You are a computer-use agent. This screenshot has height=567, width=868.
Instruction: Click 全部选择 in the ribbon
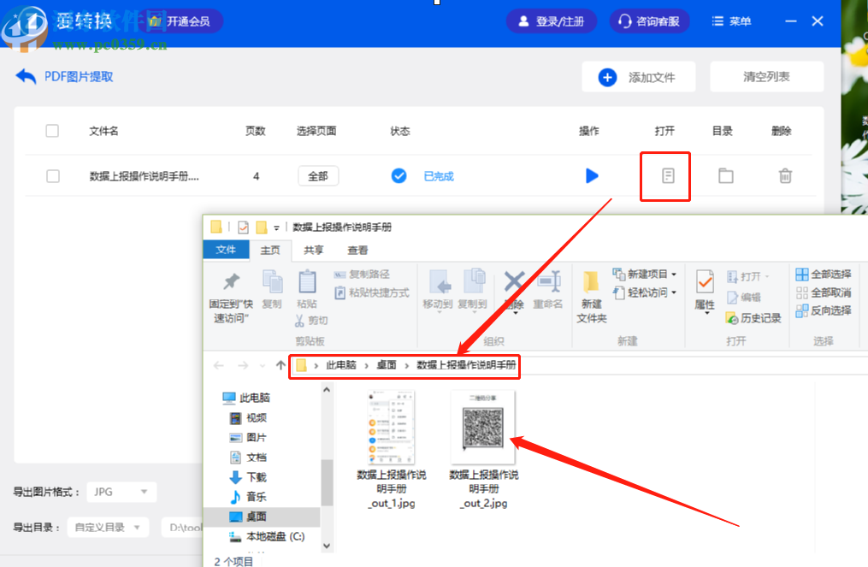pos(824,274)
